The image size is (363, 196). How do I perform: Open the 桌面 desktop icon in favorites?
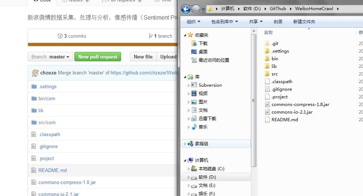coord(194,52)
